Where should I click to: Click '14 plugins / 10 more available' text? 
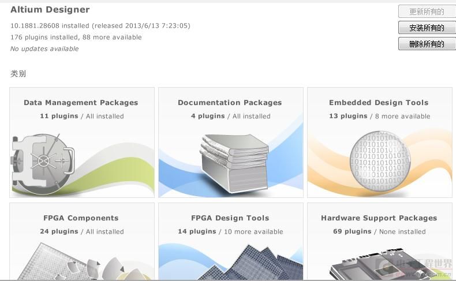click(x=230, y=231)
